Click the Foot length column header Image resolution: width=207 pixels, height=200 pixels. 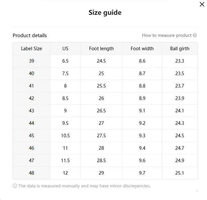tap(101, 49)
